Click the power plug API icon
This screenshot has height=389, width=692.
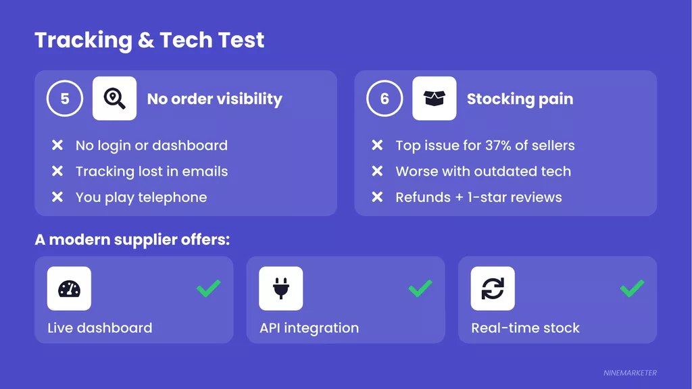pyautogui.click(x=281, y=288)
